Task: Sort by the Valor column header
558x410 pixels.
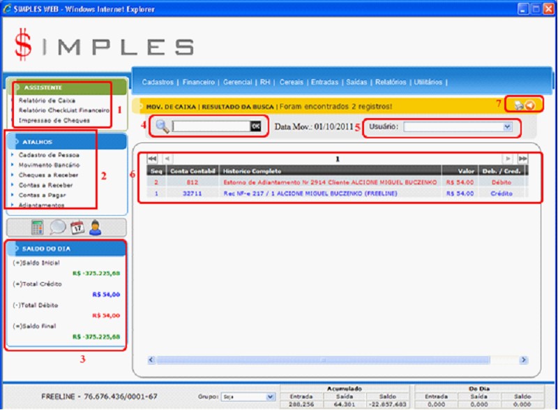Action: pyautogui.click(x=460, y=171)
